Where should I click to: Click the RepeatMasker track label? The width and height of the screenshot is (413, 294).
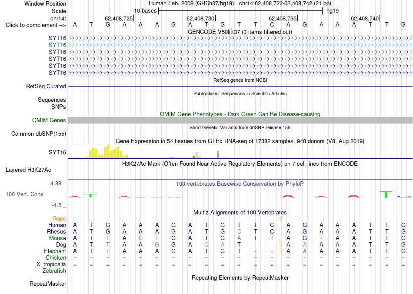click(x=48, y=284)
